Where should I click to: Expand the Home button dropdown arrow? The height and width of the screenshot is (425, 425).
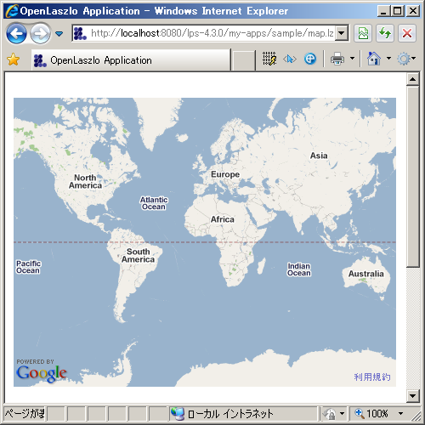coord(388,59)
